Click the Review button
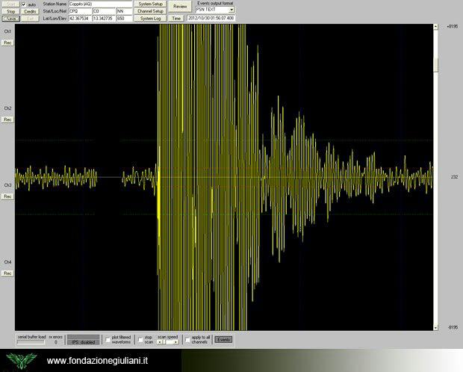The width and height of the screenshot is (463, 372). pos(180,6)
